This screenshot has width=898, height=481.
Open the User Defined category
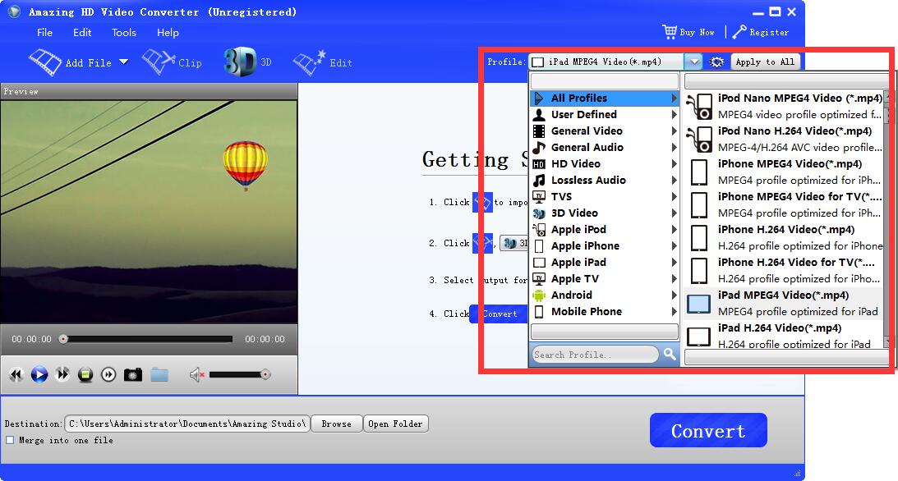tap(604, 114)
